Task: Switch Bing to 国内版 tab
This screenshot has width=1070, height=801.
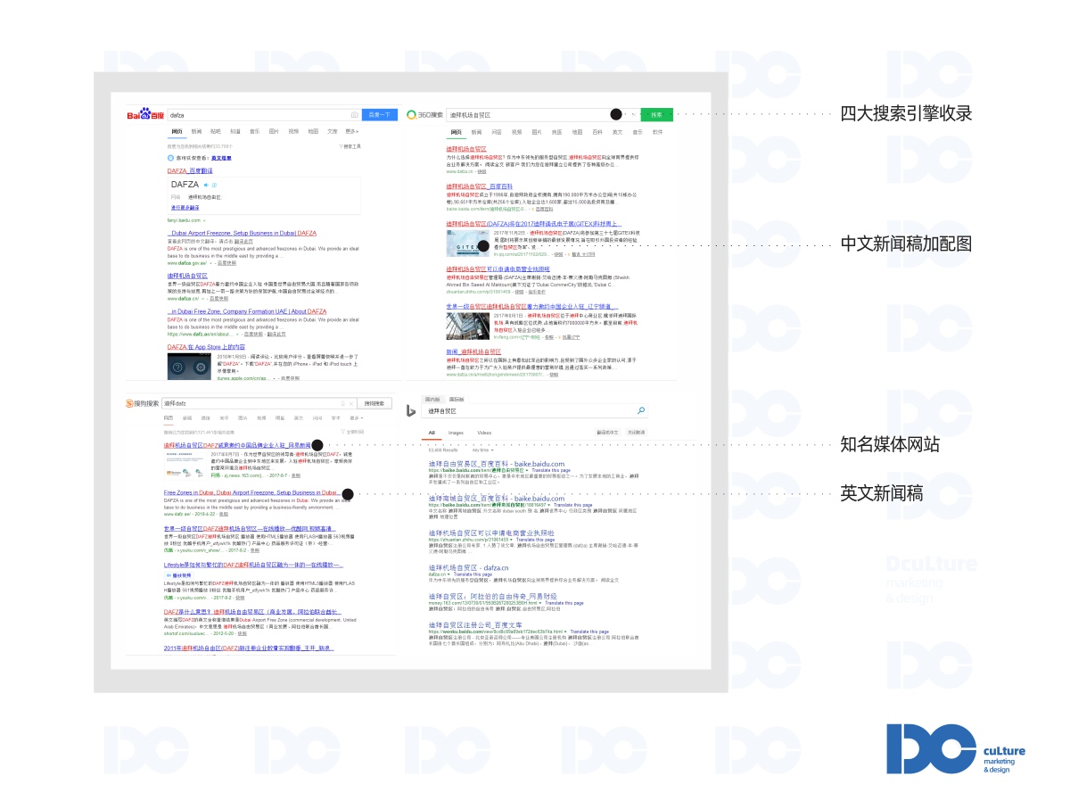Action: click(433, 399)
